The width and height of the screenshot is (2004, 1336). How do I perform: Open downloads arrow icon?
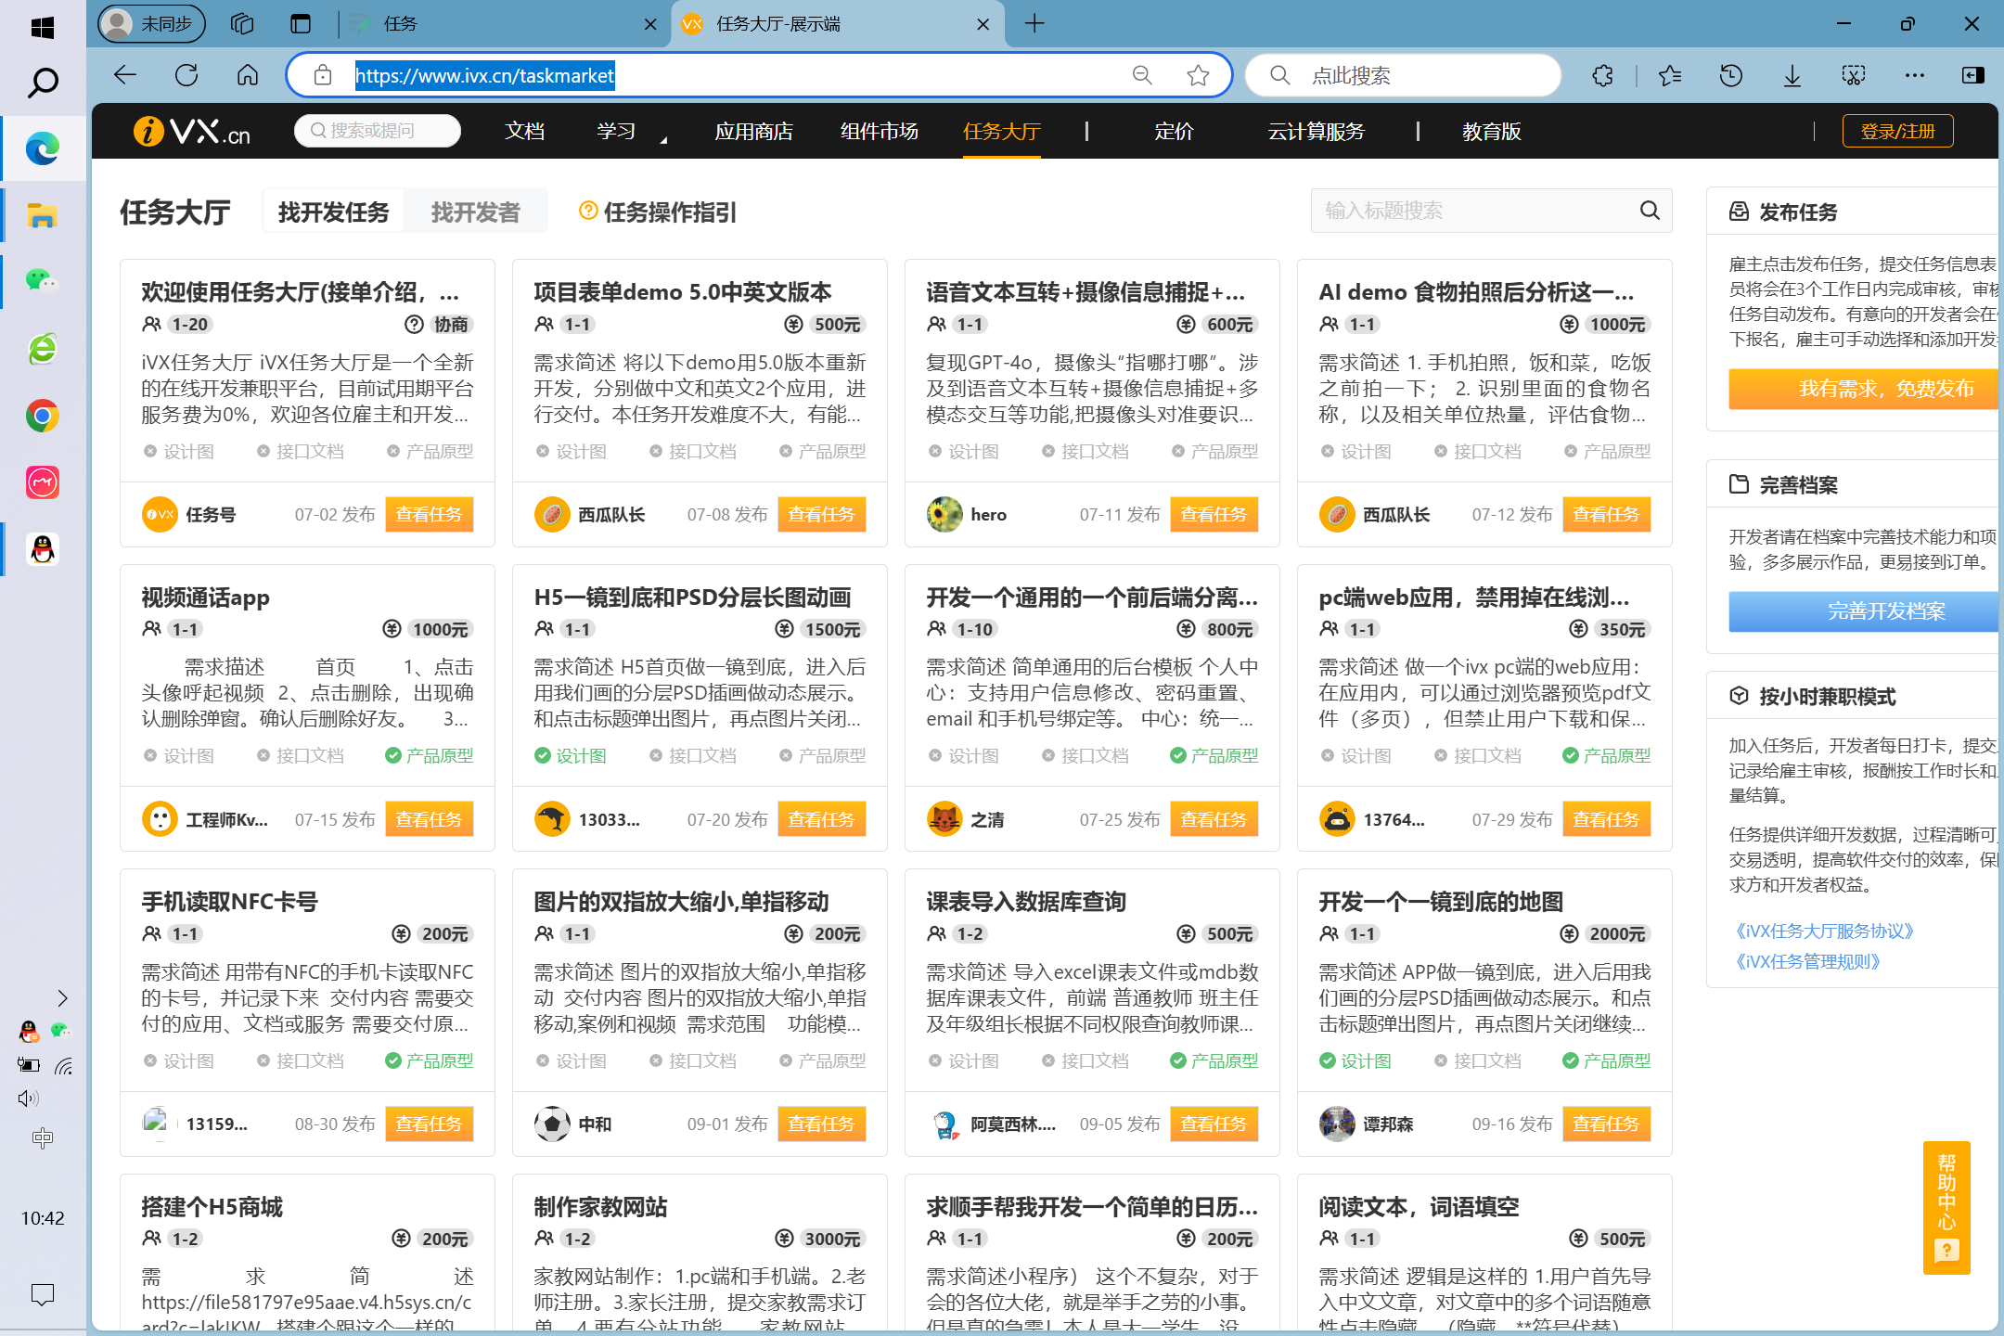coord(1792,75)
